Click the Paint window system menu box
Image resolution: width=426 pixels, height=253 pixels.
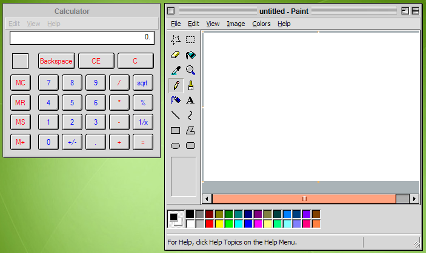(x=171, y=11)
